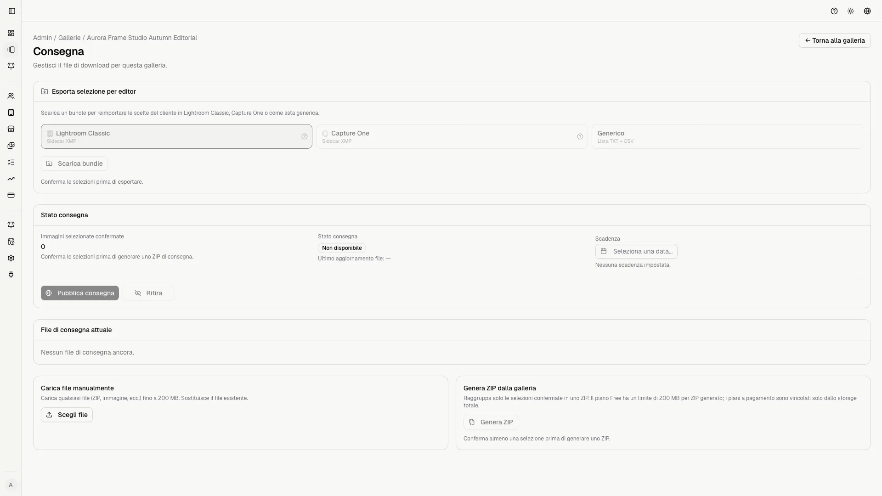Open the dashboard grid icon in sidebar
The image size is (882, 496).
coord(11,33)
